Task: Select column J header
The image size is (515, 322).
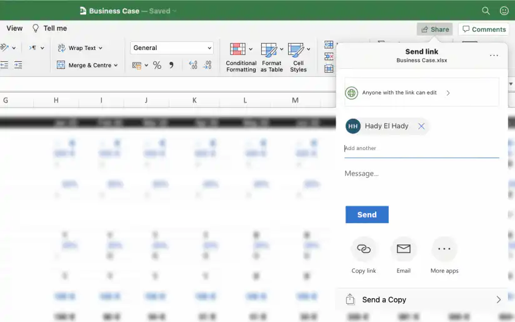Action: (146, 100)
